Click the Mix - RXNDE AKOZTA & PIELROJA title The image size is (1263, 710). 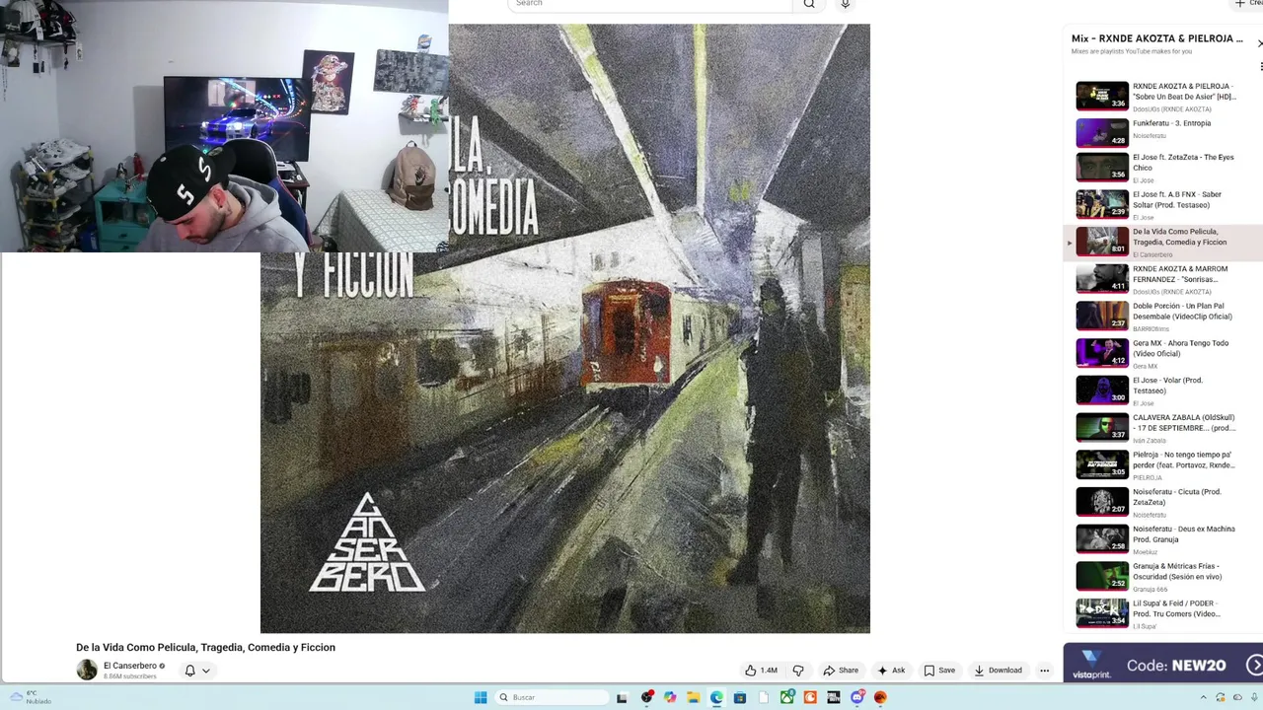point(1156,38)
